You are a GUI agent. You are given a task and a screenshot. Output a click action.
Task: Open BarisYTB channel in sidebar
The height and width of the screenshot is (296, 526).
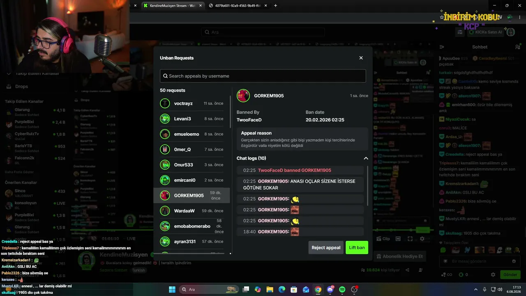(x=35, y=148)
